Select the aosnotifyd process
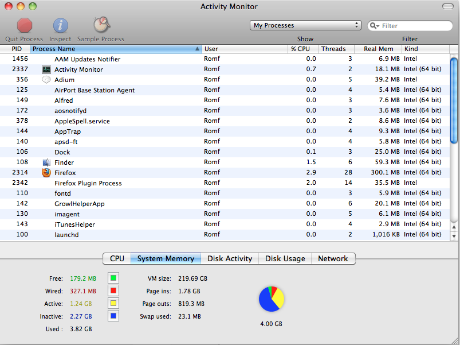Screen dimensions: 460x345 pyautogui.click(x=225, y=110)
